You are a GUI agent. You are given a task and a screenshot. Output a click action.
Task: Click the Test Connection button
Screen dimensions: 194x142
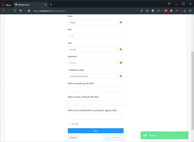[114, 137]
